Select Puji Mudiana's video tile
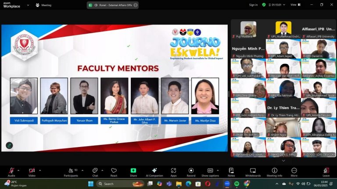 (248, 29)
